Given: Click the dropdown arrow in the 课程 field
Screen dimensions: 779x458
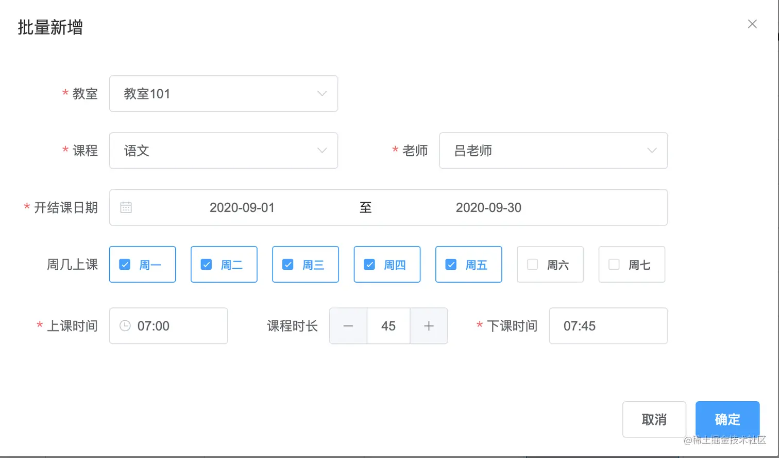Looking at the screenshot, I should point(321,151).
